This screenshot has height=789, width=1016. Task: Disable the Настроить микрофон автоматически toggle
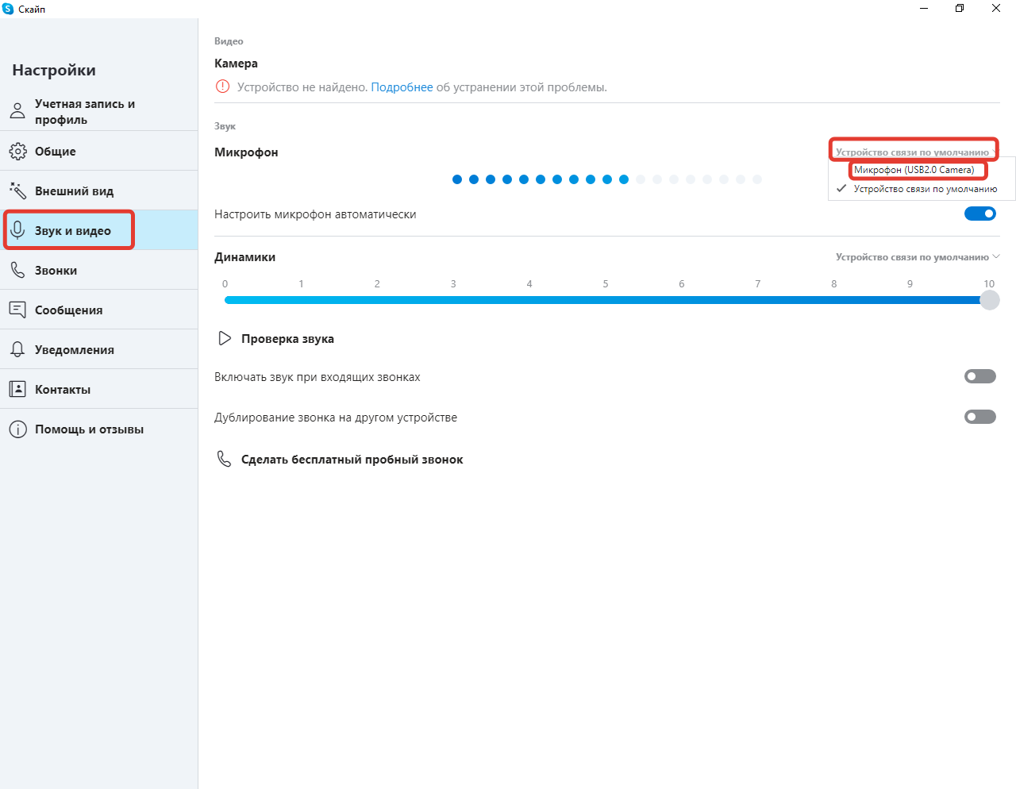tap(979, 214)
